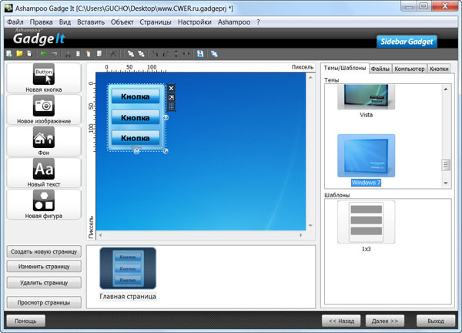
Task: Go back with << Назад
Action: (341, 321)
